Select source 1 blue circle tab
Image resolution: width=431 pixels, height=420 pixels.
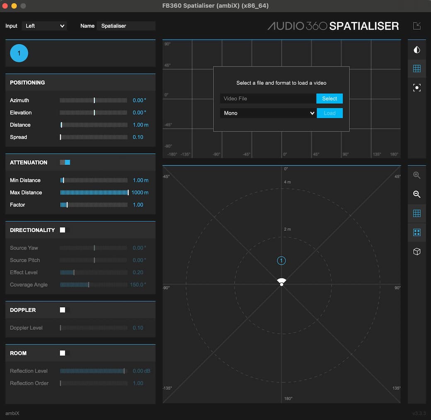pyautogui.click(x=19, y=53)
